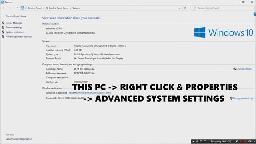Click the recorder region selection icon
Viewport: 256px width, 144px height.
(205, 141)
